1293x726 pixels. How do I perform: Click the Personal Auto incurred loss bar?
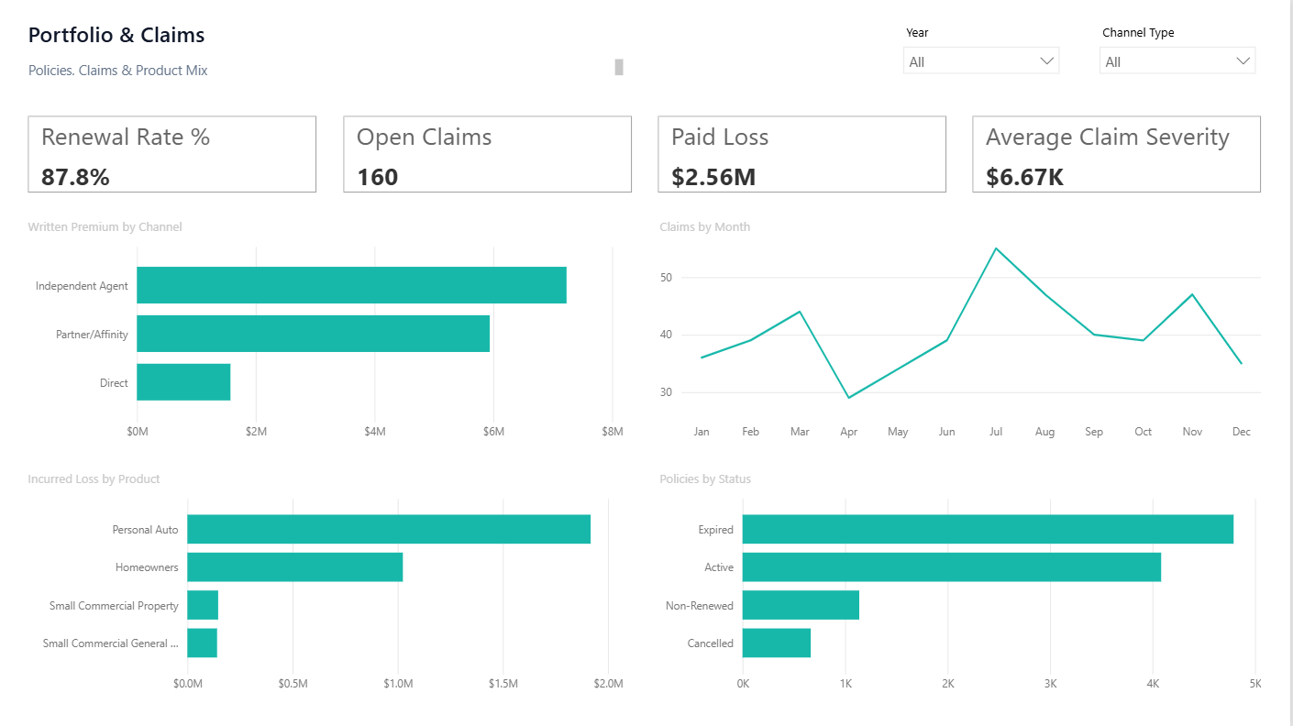[389, 530]
